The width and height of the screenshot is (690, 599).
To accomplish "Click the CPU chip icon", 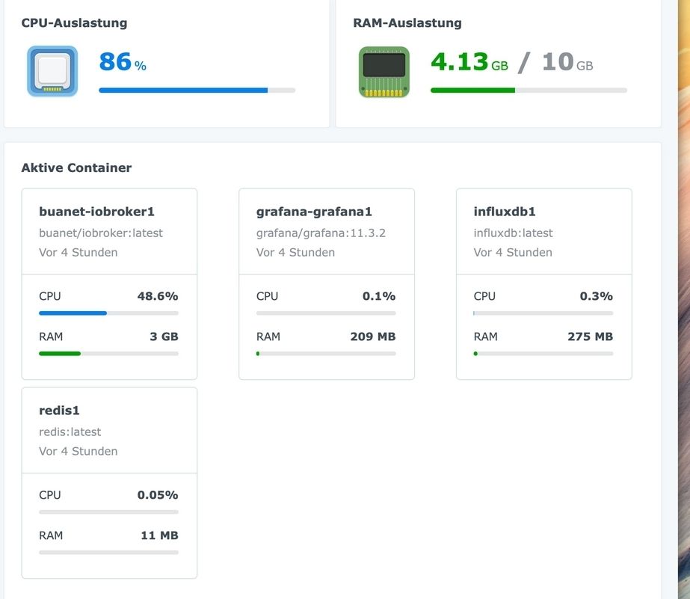I will [52, 71].
